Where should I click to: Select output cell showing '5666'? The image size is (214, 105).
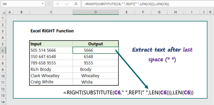click(x=96, y=50)
